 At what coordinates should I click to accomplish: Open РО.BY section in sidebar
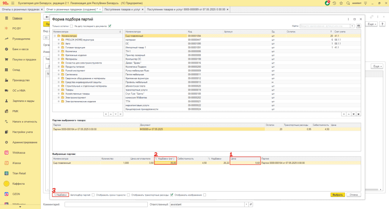(17, 28)
